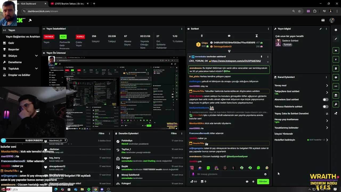Screen dimensions: 341x192
Task: Click the Turkish language tag
Action: (287, 45)
